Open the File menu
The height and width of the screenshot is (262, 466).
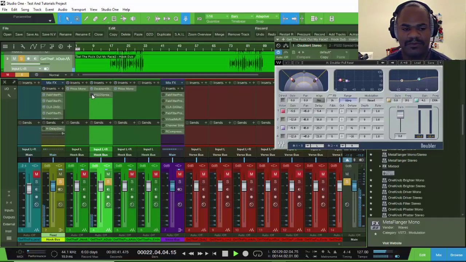coord(5,9)
